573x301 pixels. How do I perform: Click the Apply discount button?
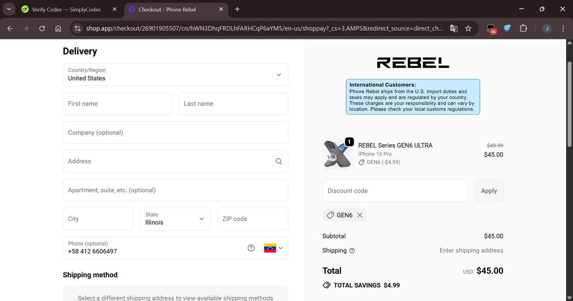tap(489, 191)
